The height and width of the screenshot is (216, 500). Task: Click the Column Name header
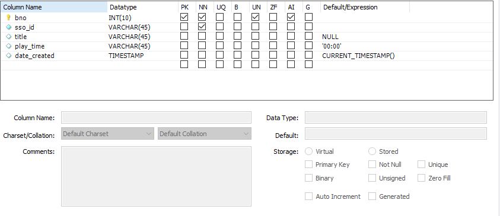click(x=54, y=7)
